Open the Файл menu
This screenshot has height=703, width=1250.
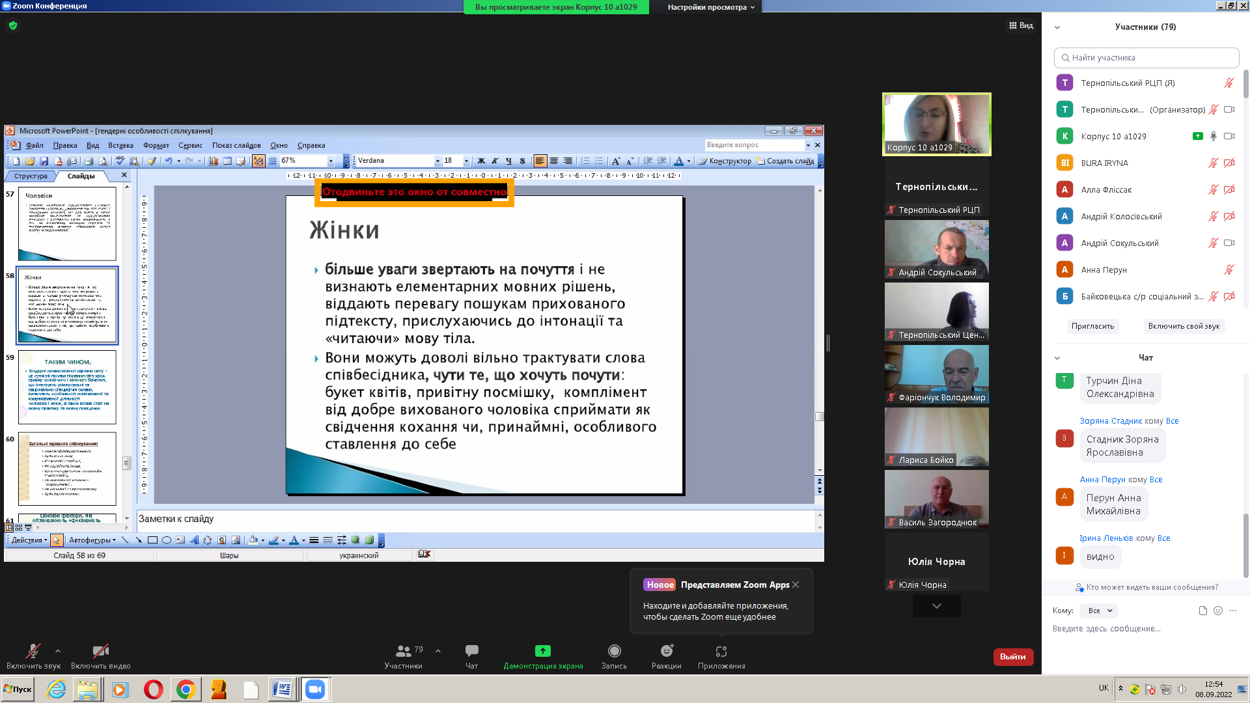(x=35, y=145)
